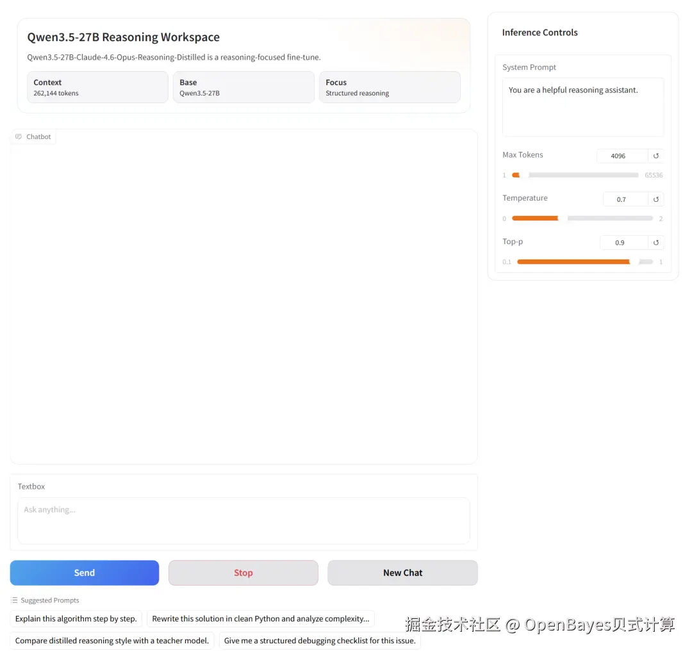
Task: Start a New Chat
Action: pyautogui.click(x=402, y=572)
